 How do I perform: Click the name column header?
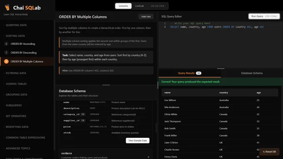click(167, 93)
